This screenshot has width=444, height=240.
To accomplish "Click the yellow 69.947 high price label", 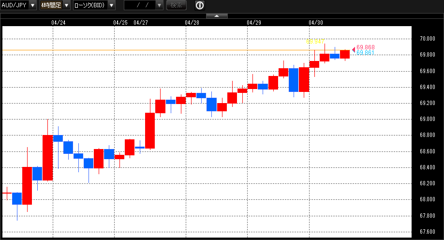I will click(x=315, y=41).
